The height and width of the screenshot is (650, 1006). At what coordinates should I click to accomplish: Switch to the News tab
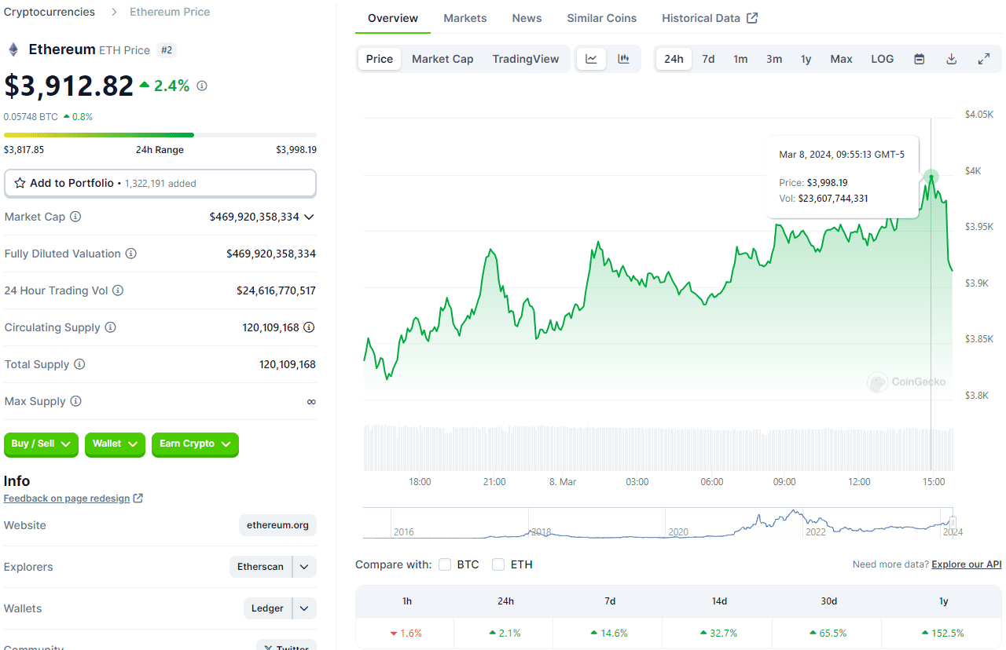[x=527, y=18]
